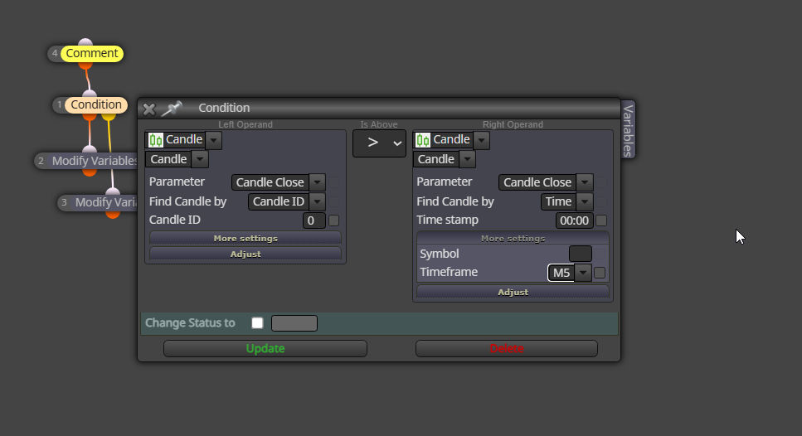Click the Left Operand Adjust button
Image resolution: width=802 pixels, height=436 pixels.
tap(245, 254)
